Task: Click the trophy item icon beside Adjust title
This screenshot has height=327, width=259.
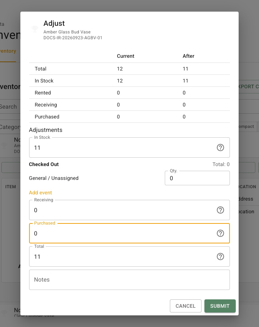Action: tap(35, 29)
